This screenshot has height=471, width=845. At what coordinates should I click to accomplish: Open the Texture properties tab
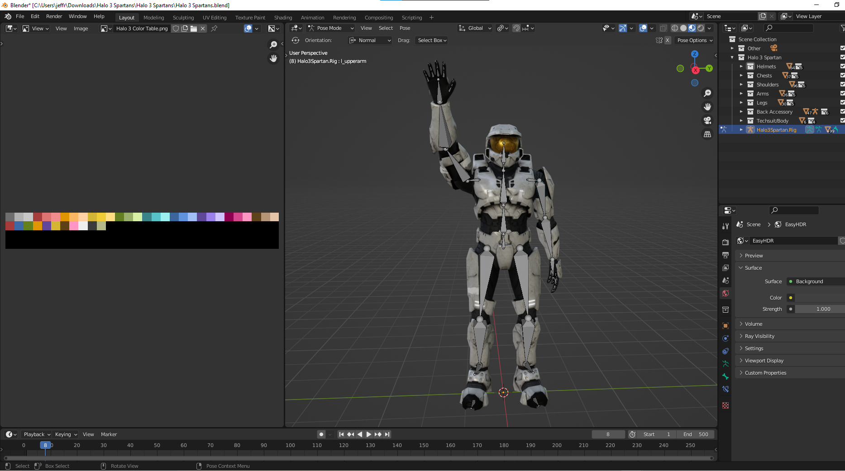[x=726, y=405]
